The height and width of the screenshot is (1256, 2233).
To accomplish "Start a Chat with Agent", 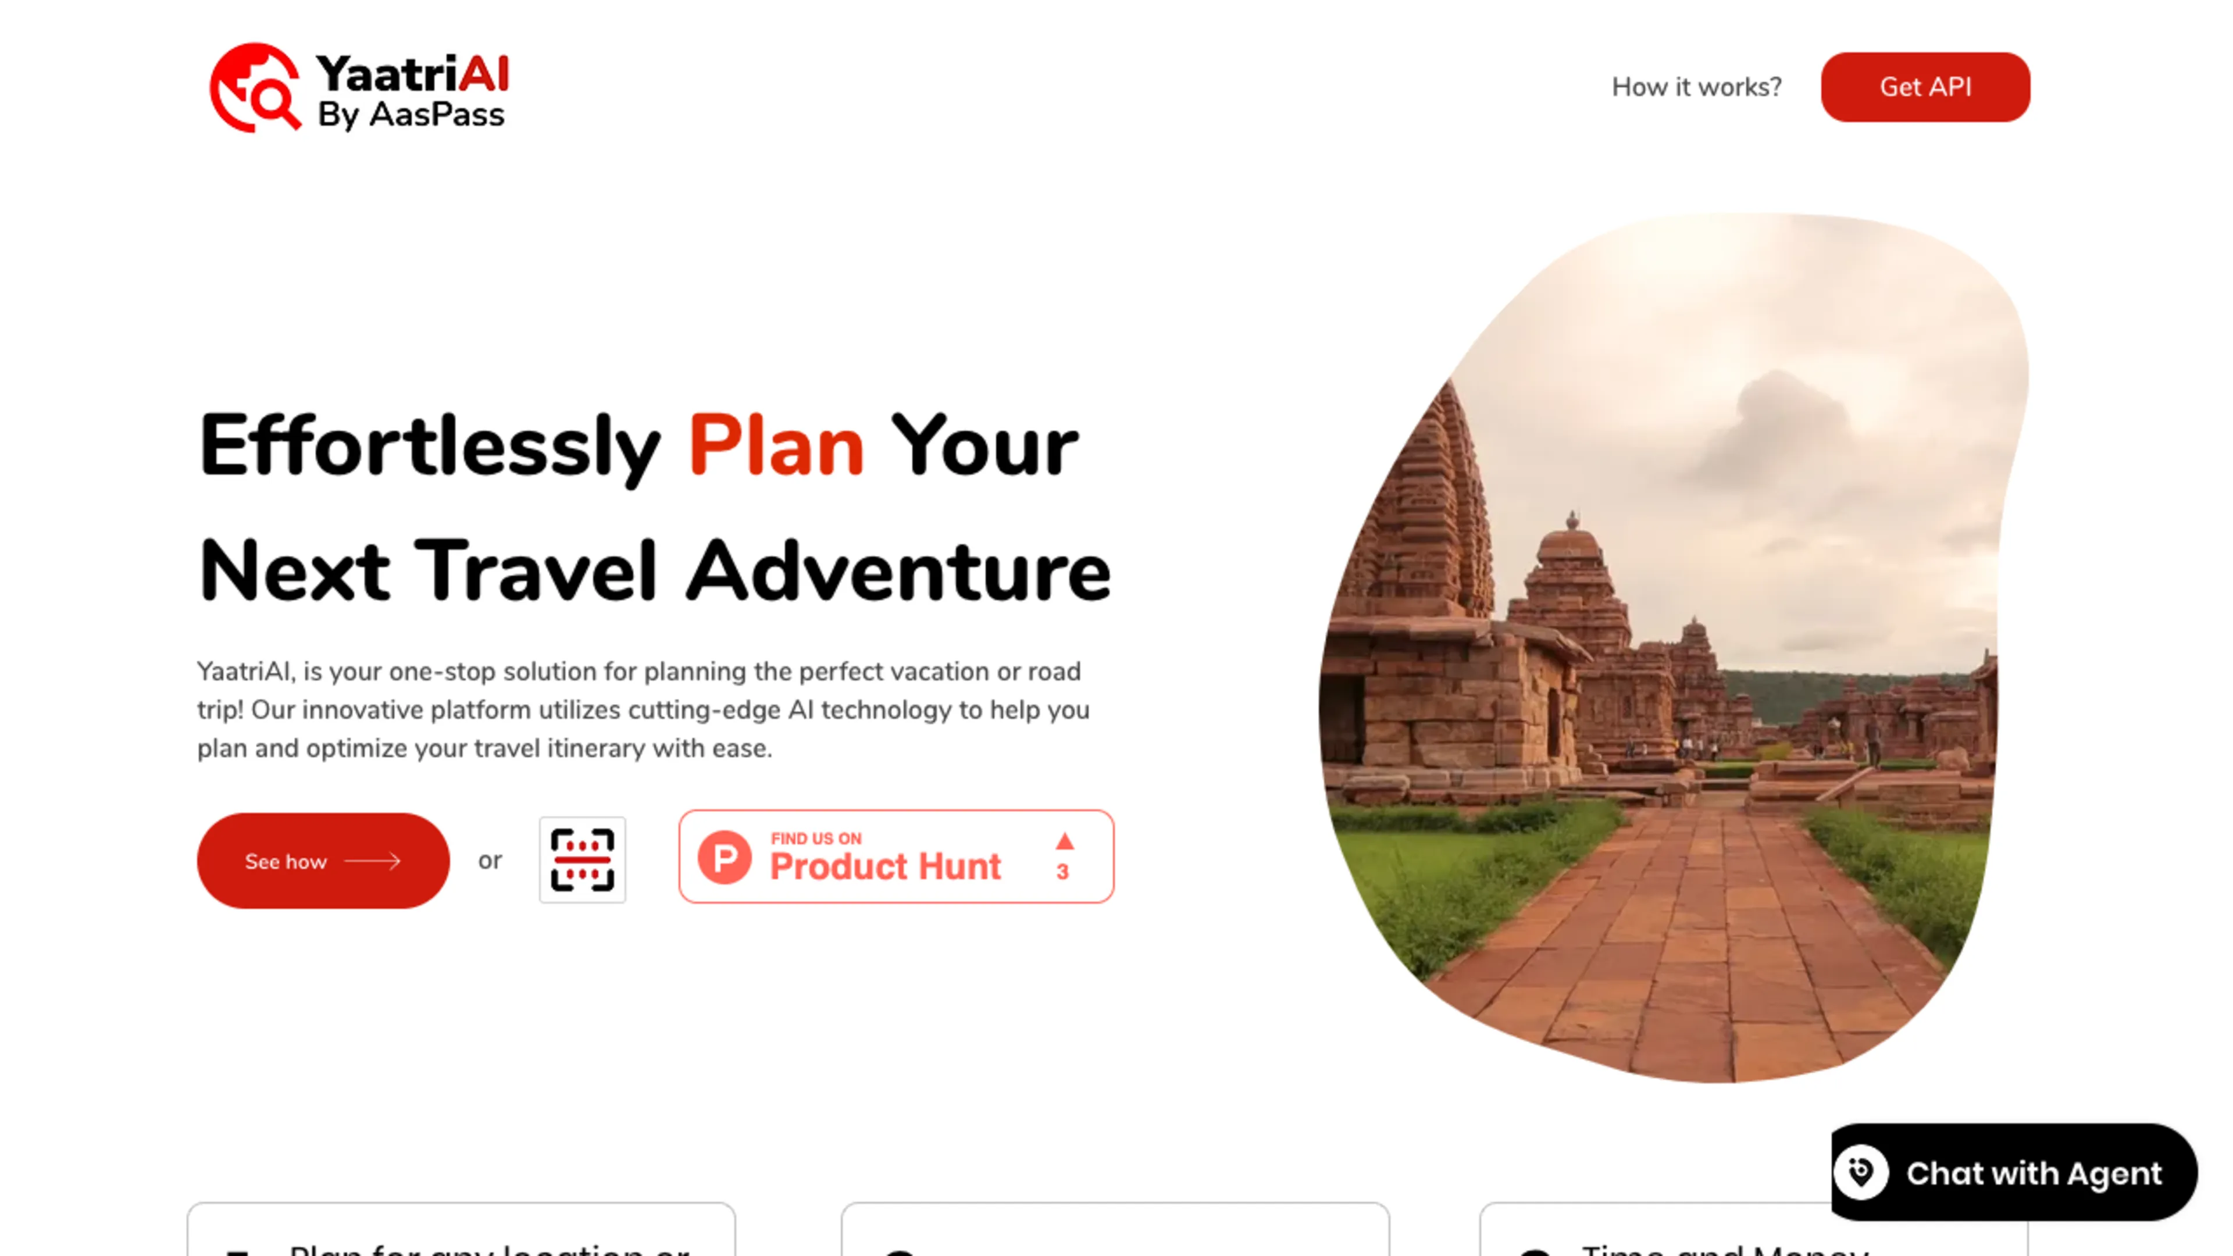I will (2014, 1173).
